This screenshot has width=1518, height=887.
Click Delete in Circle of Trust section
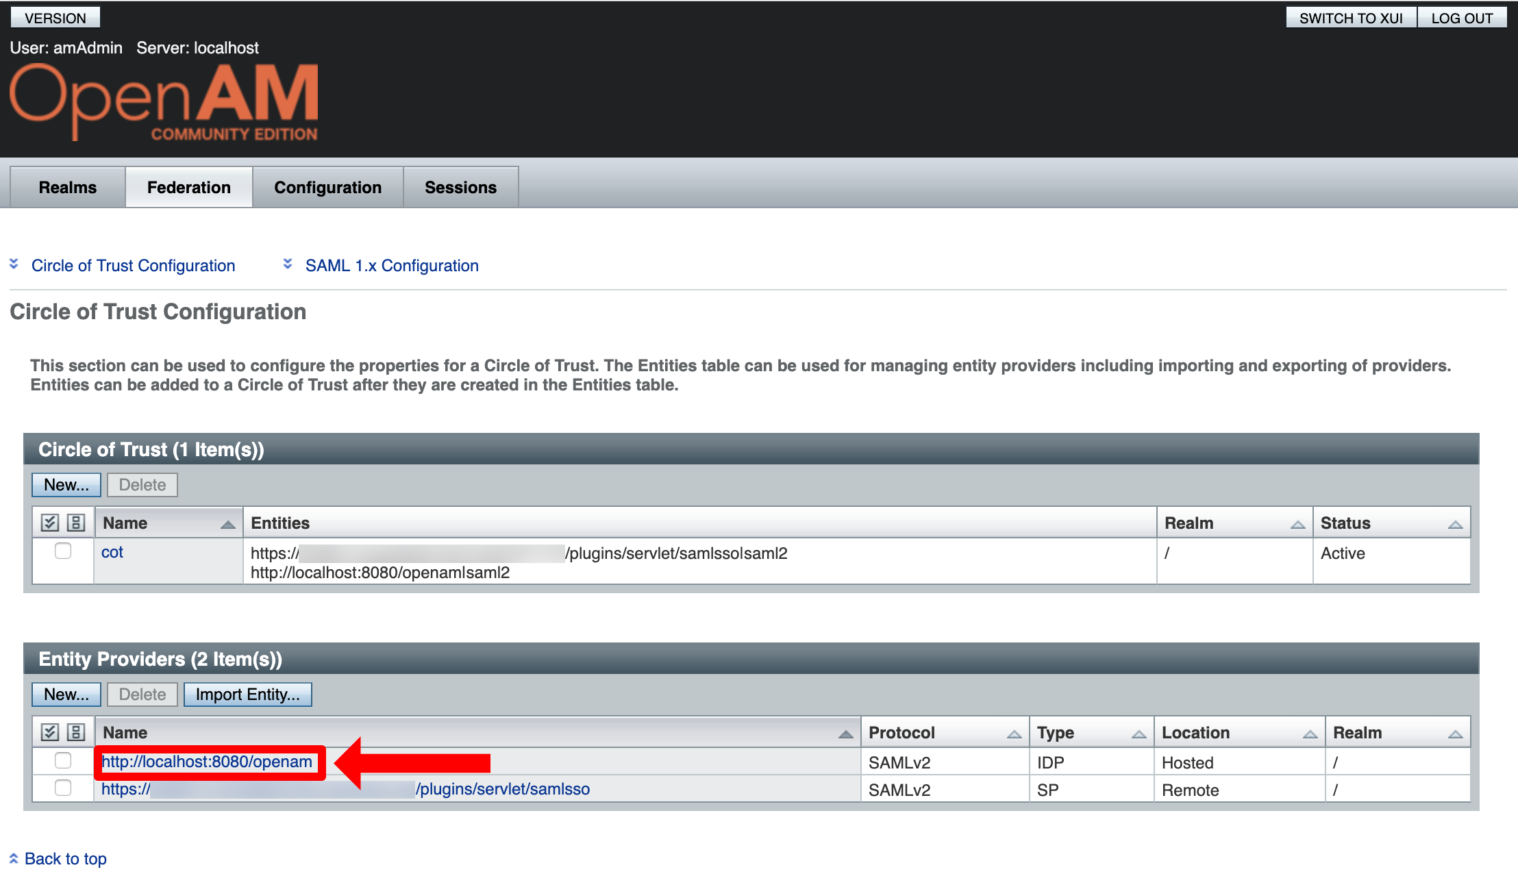click(x=142, y=485)
